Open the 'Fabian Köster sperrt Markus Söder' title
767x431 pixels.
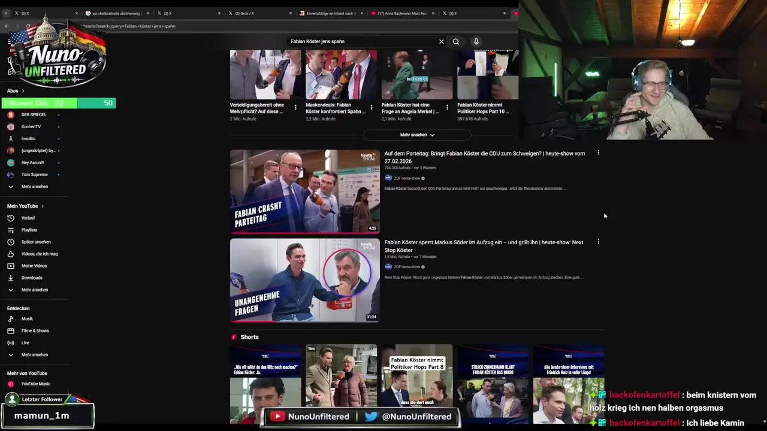[484, 246]
